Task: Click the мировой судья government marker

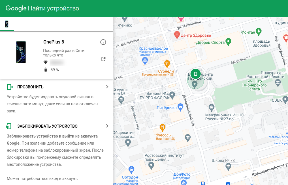Action: coord(121,100)
